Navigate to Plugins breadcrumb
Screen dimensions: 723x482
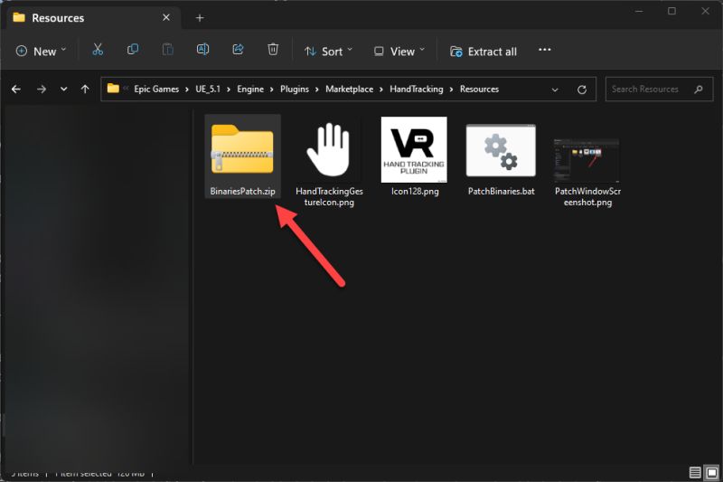pyautogui.click(x=295, y=89)
